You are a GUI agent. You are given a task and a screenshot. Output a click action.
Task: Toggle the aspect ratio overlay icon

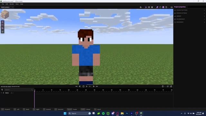[x=149, y=7]
